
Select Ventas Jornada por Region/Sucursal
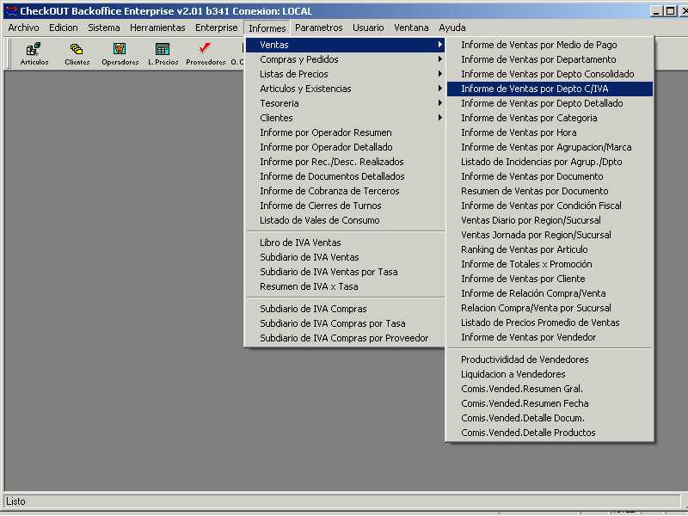click(550, 235)
